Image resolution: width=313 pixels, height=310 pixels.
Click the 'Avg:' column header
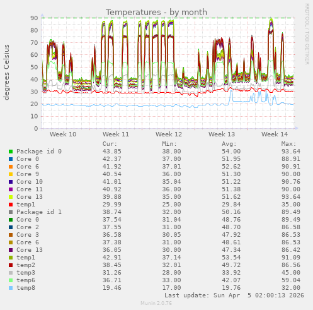(x=229, y=144)
